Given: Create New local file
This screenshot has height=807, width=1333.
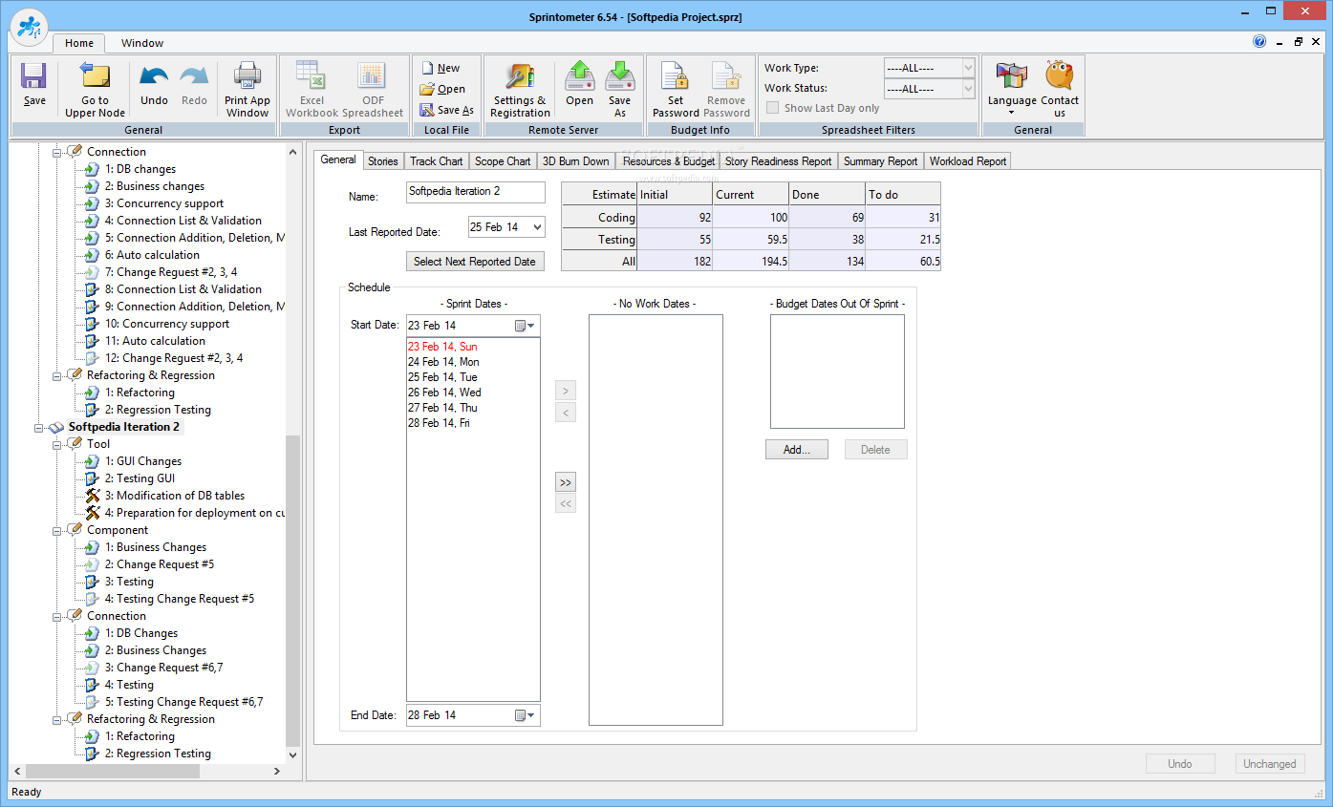Looking at the screenshot, I should tap(440, 68).
